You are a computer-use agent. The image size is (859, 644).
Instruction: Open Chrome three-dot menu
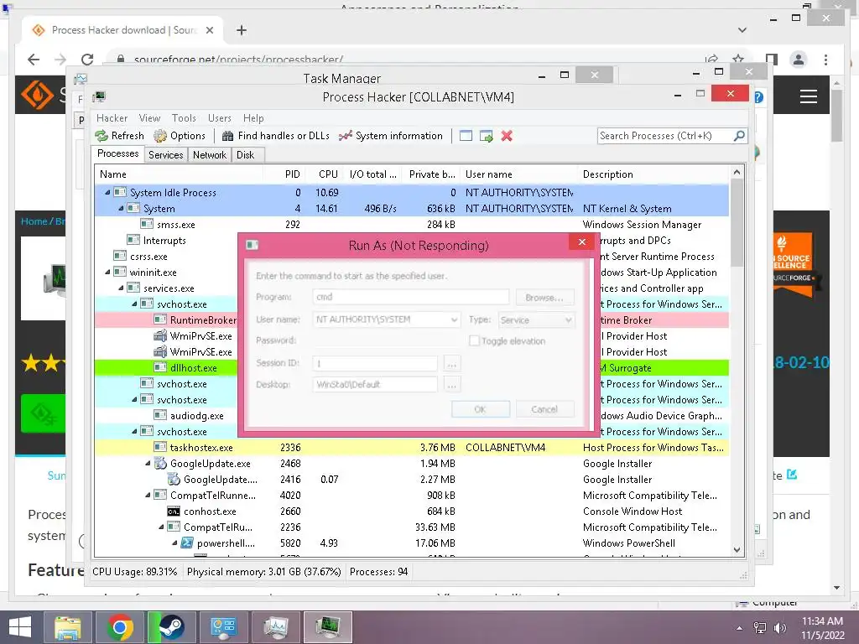825,60
